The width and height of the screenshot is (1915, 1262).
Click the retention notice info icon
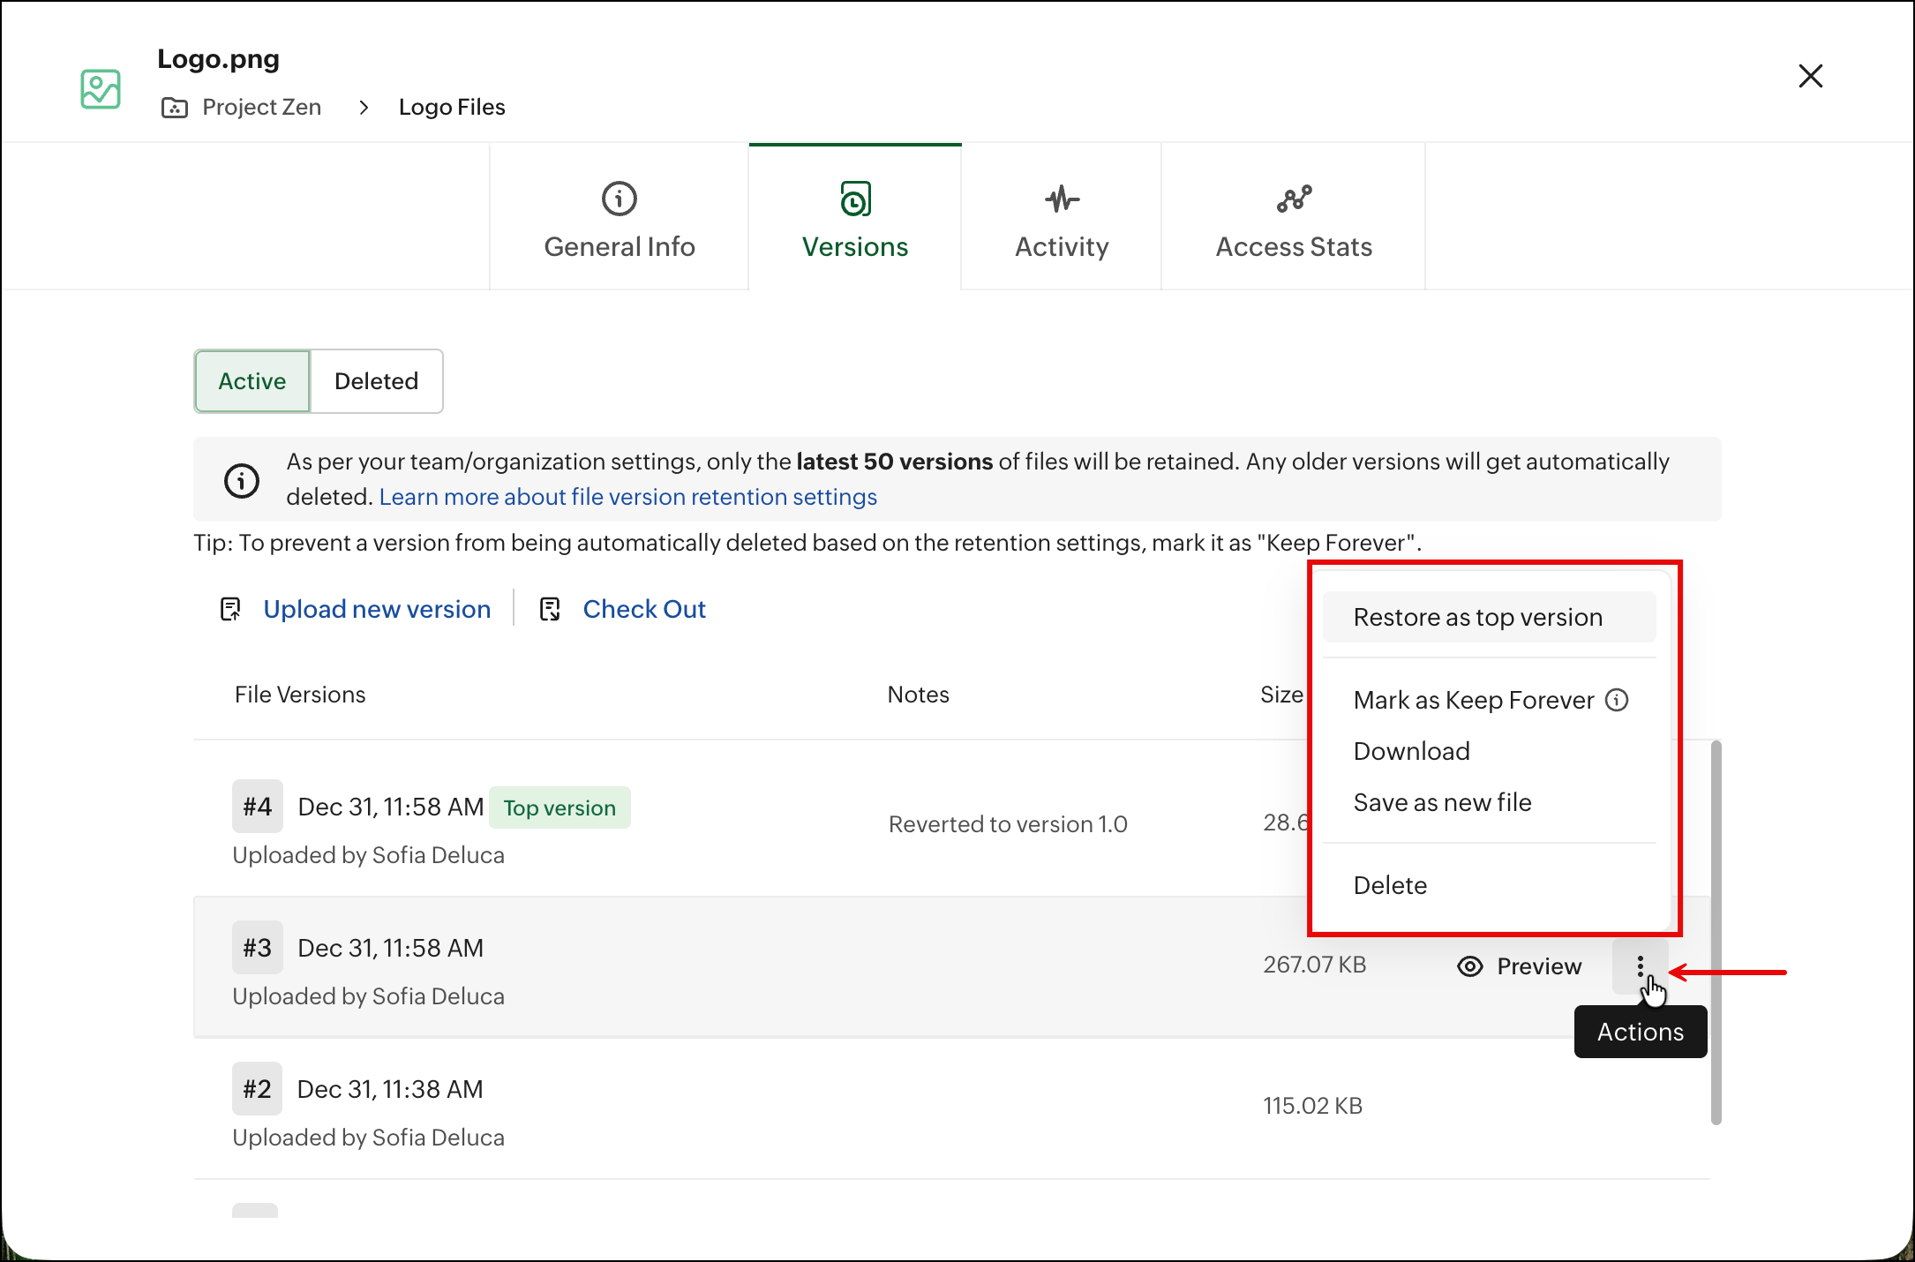click(x=242, y=480)
